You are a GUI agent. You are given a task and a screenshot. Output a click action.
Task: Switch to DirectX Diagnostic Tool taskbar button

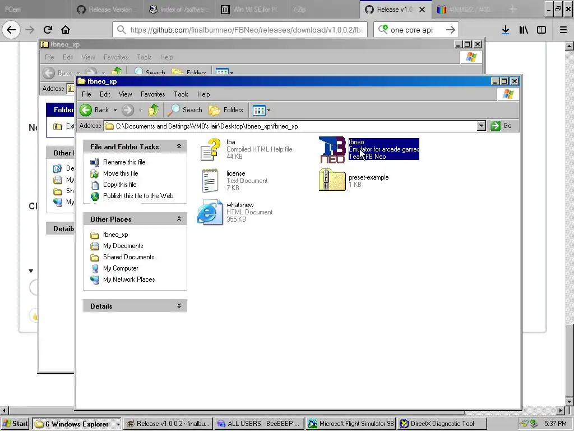click(442, 424)
